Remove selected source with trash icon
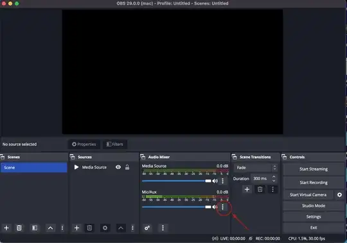The width and height of the screenshot is (347, 243). pyautogui.click(x=89, y=228)
